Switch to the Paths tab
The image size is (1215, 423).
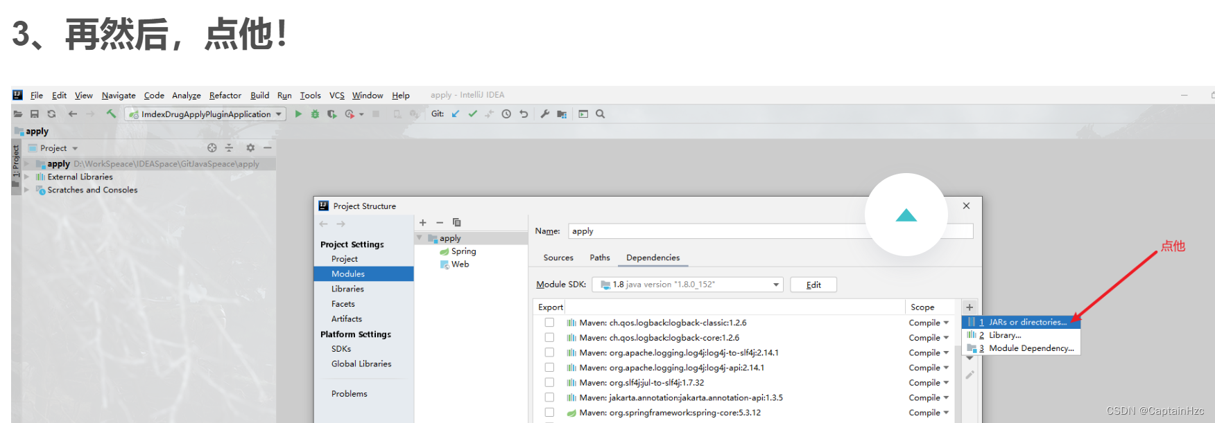[600, 258]
